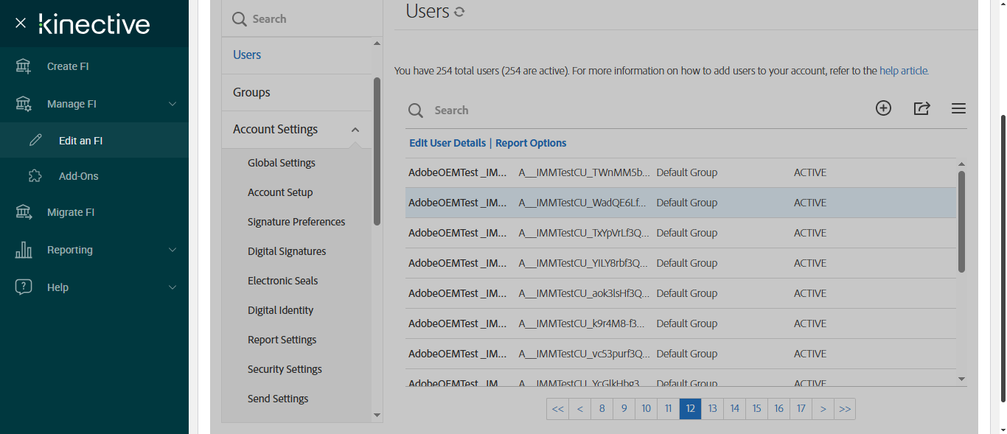Expand the Reporting menu chevron
1007x434 pixels.
click(x=173, y=250)
